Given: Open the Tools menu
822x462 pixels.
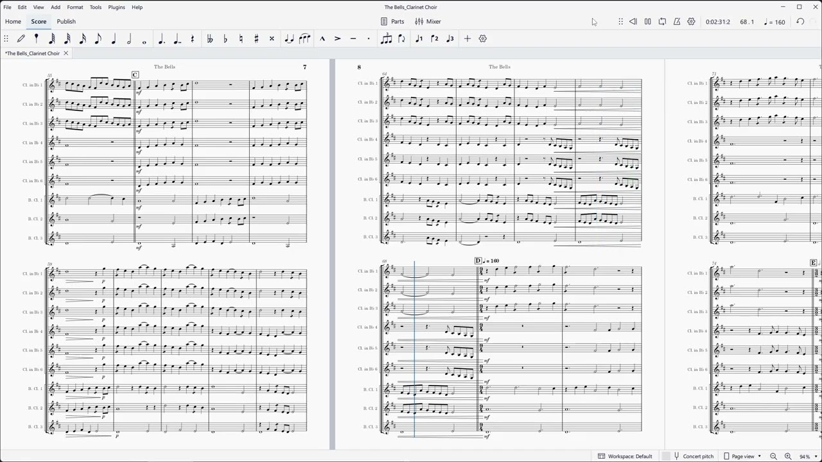Looking at the screenshot, I should point(95,7).
